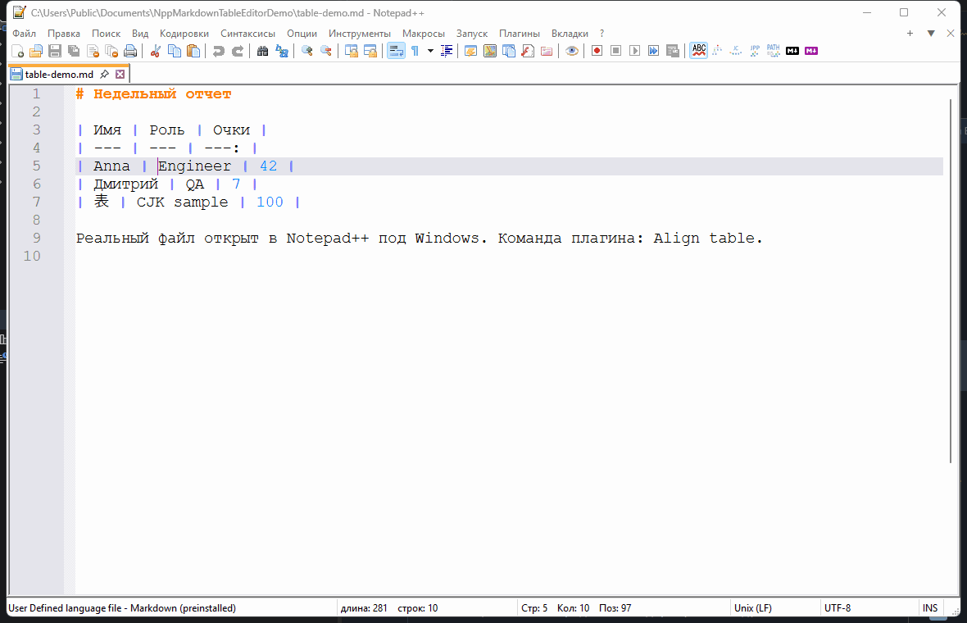Toggle the monitoring eye icon
967x623 pixels.
[572, 51]
